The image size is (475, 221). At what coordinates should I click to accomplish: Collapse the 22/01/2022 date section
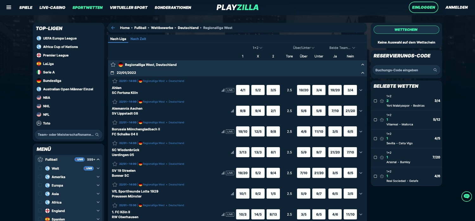(363, 73)
